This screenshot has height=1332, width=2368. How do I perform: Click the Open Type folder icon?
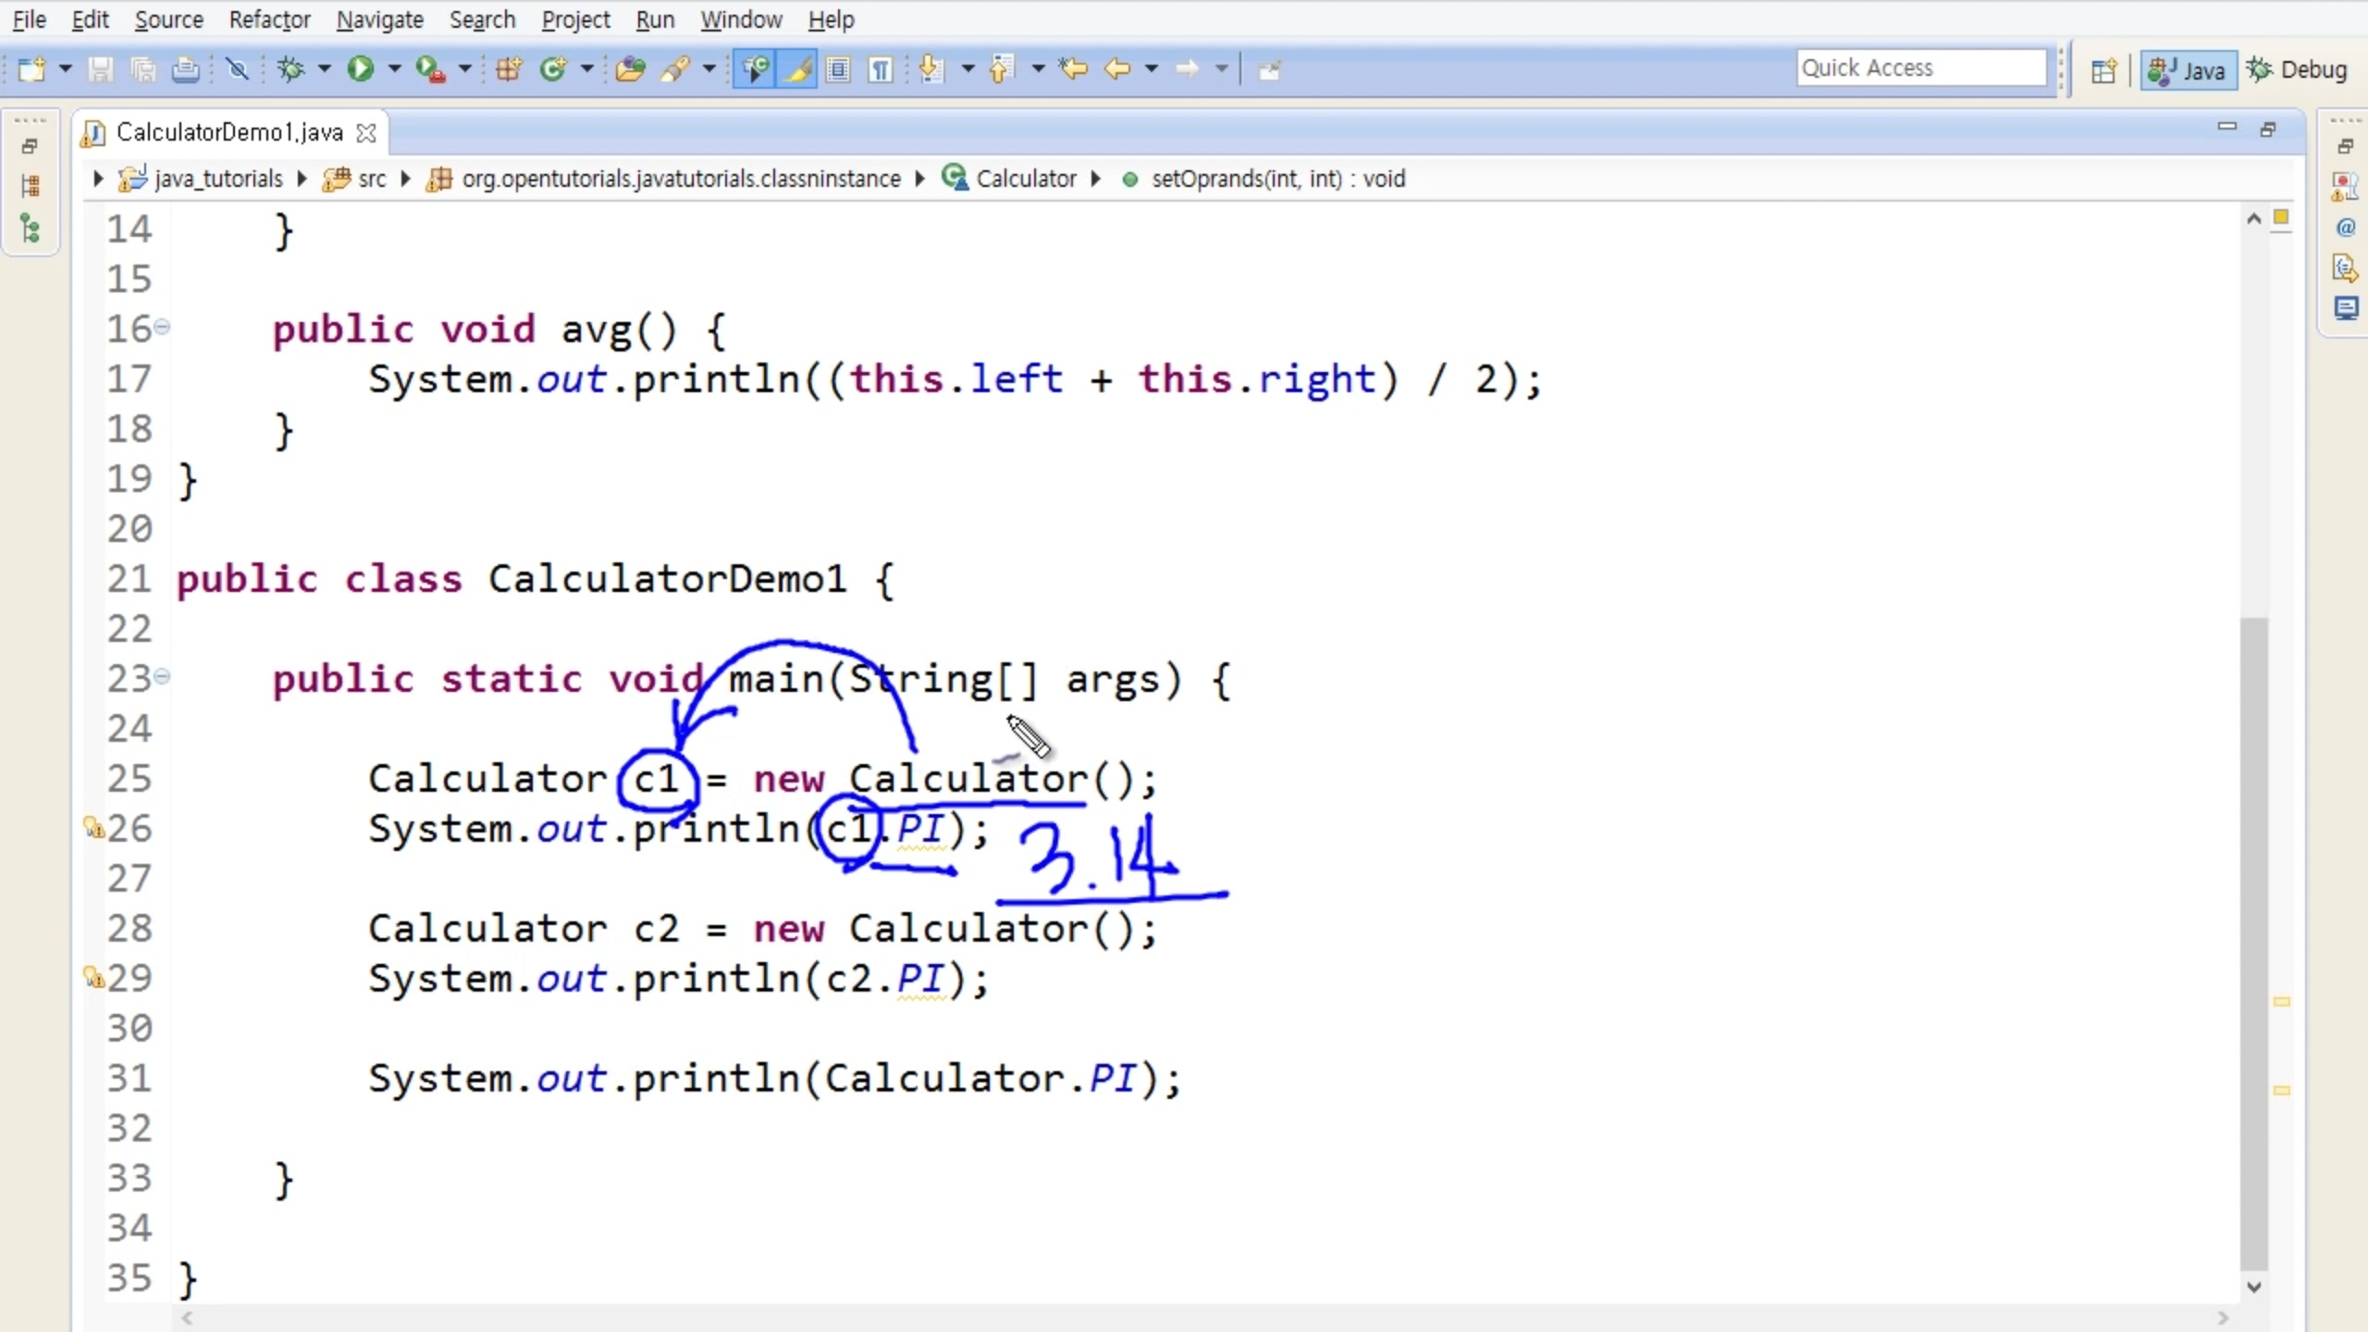click(630, 69)
